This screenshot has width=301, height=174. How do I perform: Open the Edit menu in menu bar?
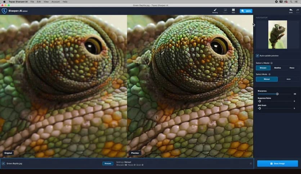tap(38, 2)
